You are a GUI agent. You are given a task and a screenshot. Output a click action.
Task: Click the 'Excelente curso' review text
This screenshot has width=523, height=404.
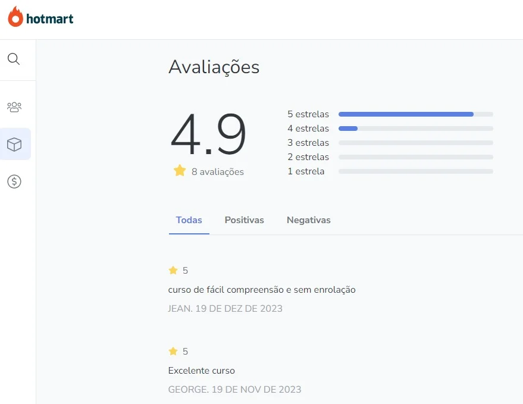202,371
